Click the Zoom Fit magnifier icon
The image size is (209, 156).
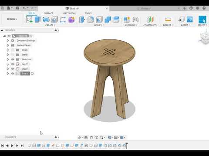[x=101, y=137]
